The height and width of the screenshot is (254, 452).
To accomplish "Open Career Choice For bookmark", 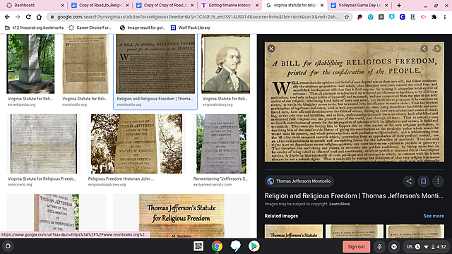I will [90, 28].
